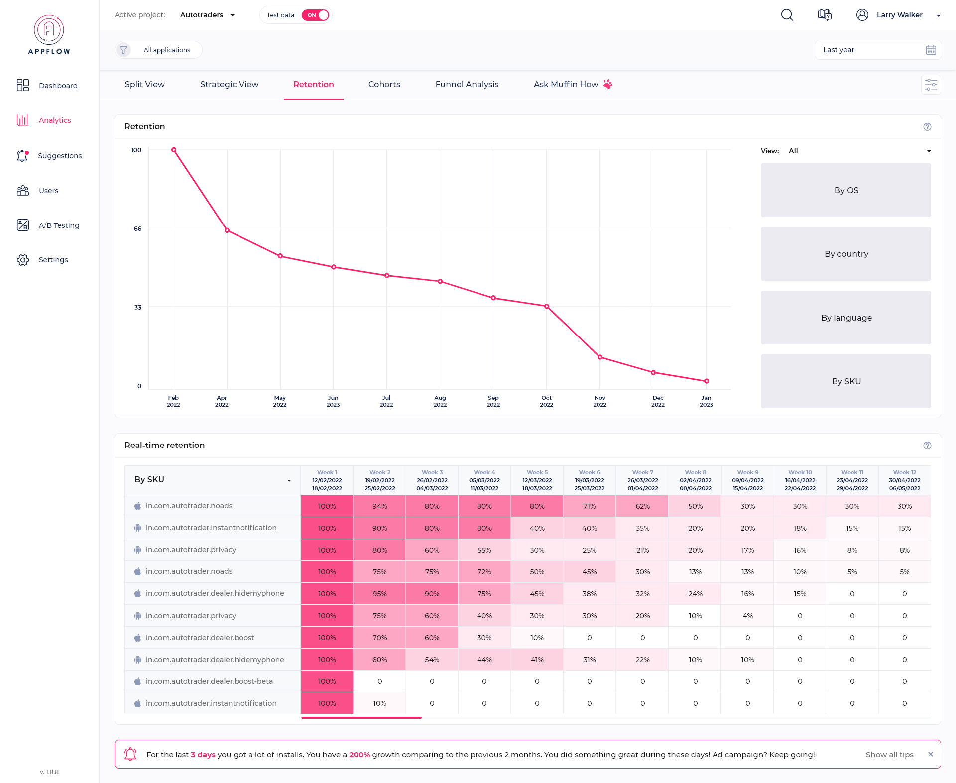Screen dimensions: 956x783
Task: Open the calendar icon in date field
Action: coord(931,50)
